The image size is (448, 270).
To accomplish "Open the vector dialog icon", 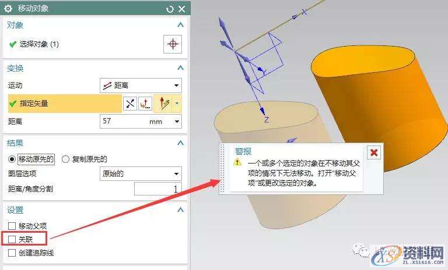I will 145,104.
